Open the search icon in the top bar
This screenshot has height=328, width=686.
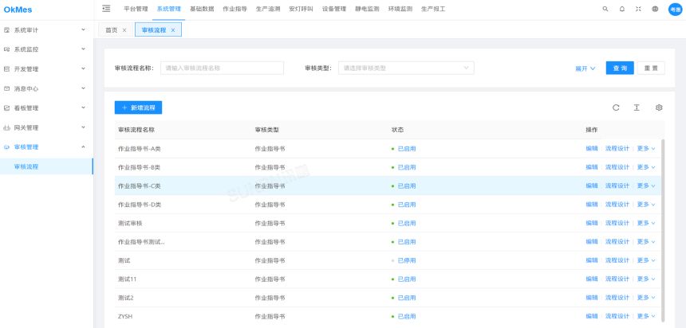[605, 9]
